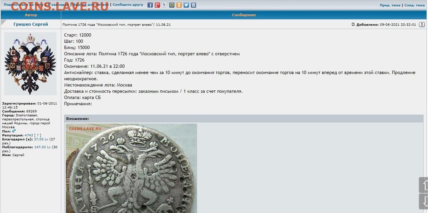Click 'Описание лота' description line
The height and width of the screenshot is (213, 428).
152,54
